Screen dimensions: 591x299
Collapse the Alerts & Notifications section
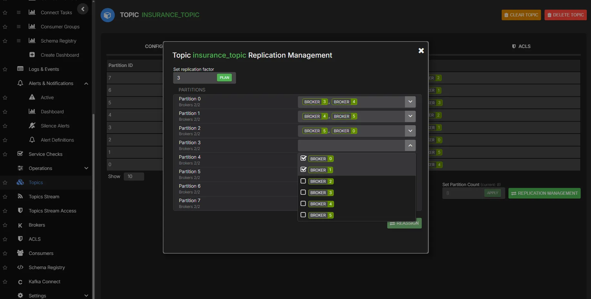pos(86,84)
